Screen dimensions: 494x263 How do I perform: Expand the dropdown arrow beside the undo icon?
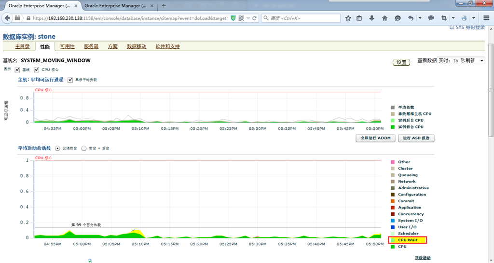pyautogui.click(x=420, y=18)
